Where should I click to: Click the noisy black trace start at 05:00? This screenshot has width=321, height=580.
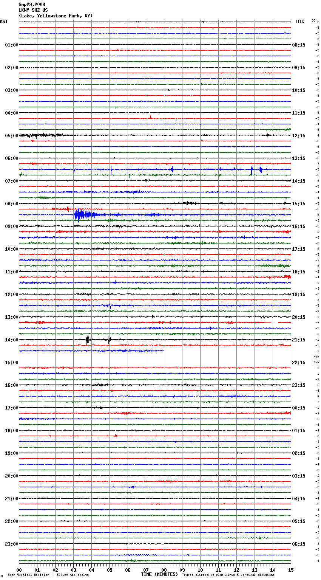tap(43, 135)
